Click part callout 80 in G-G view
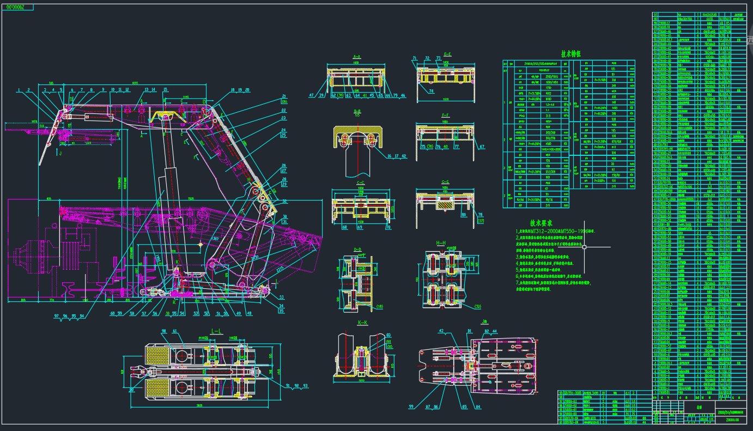Screen dimensions: 753x431 (465, 215)
